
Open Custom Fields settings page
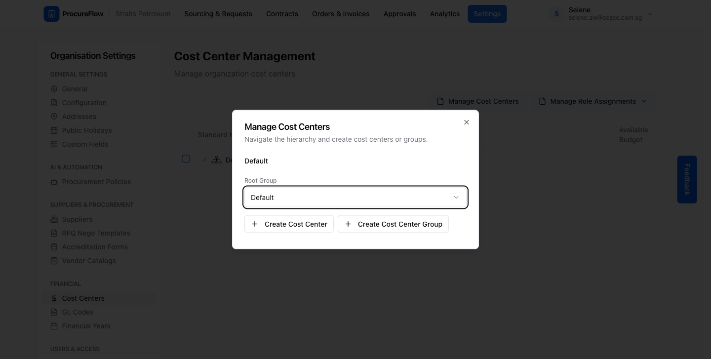[x=85, y=144]
